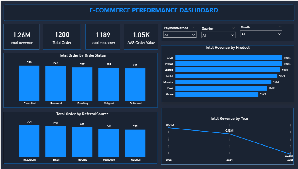Click the 2024 data point on revenue line
Image resolution: width=298 pixels, height=169 pixels.
pyautogui.click(x=229, y=134)
